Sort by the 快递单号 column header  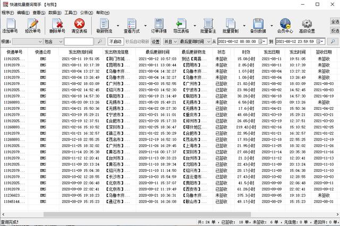[x=14, y=52]
